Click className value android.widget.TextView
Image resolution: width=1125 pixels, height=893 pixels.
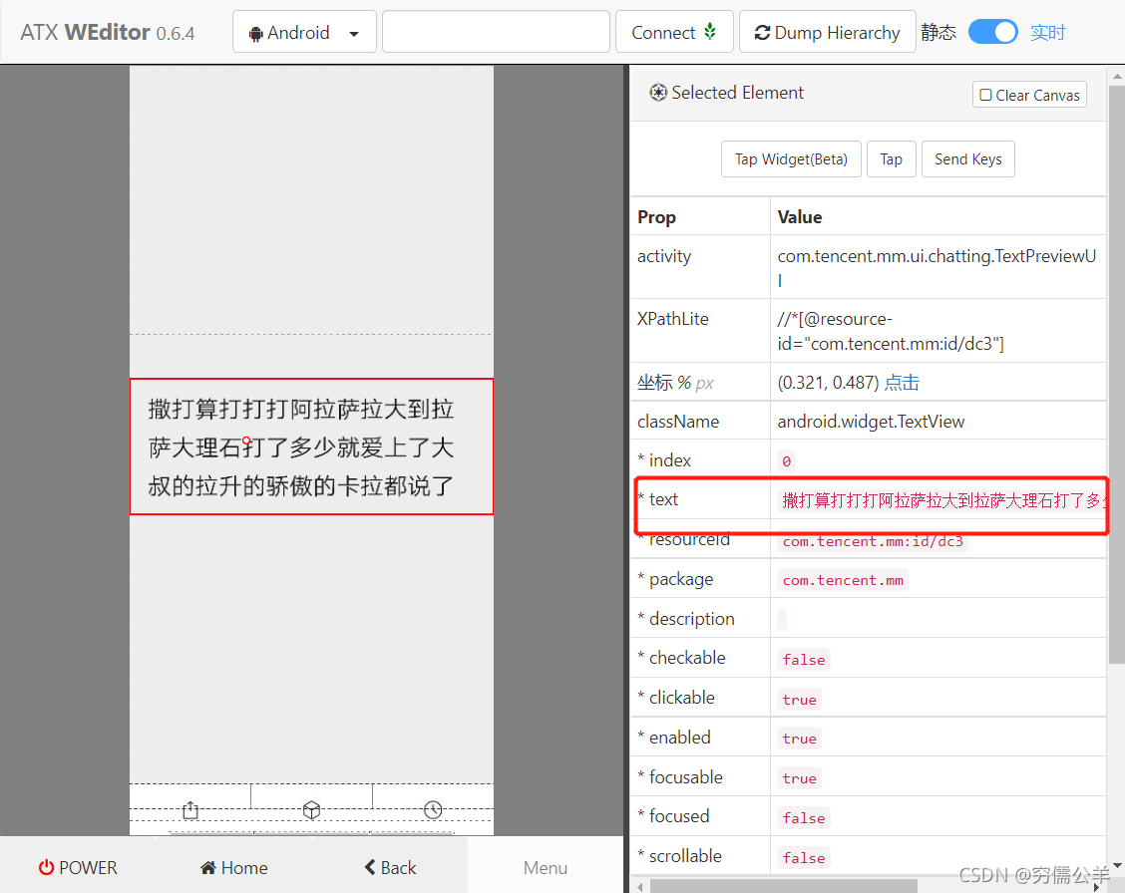click(x=871, y=422)
